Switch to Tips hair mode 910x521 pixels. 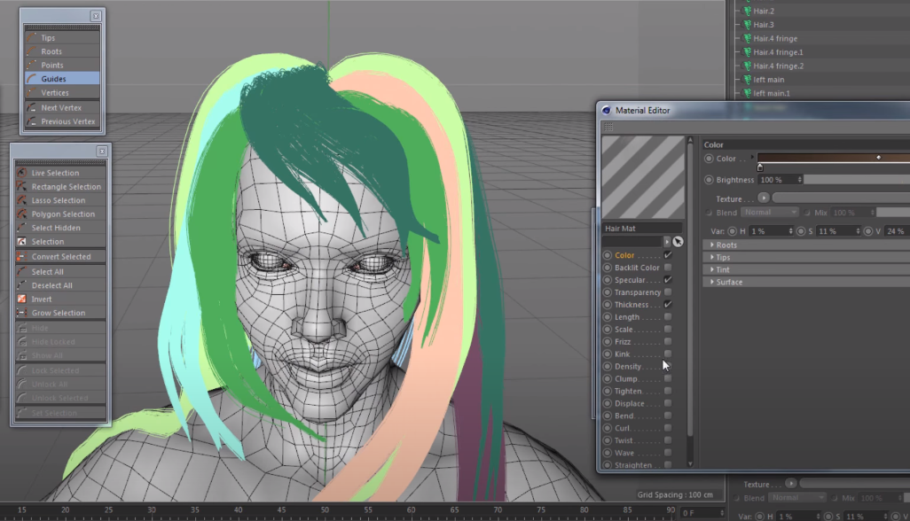click(48, 38)
